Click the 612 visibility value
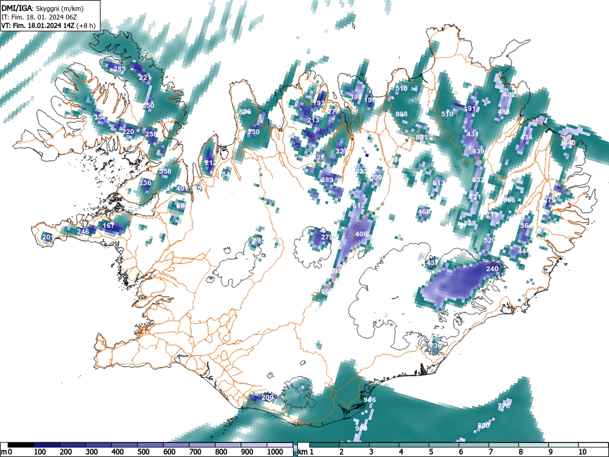Image resolution: width=609 pixels, height=457 pixels. [359, 205]
